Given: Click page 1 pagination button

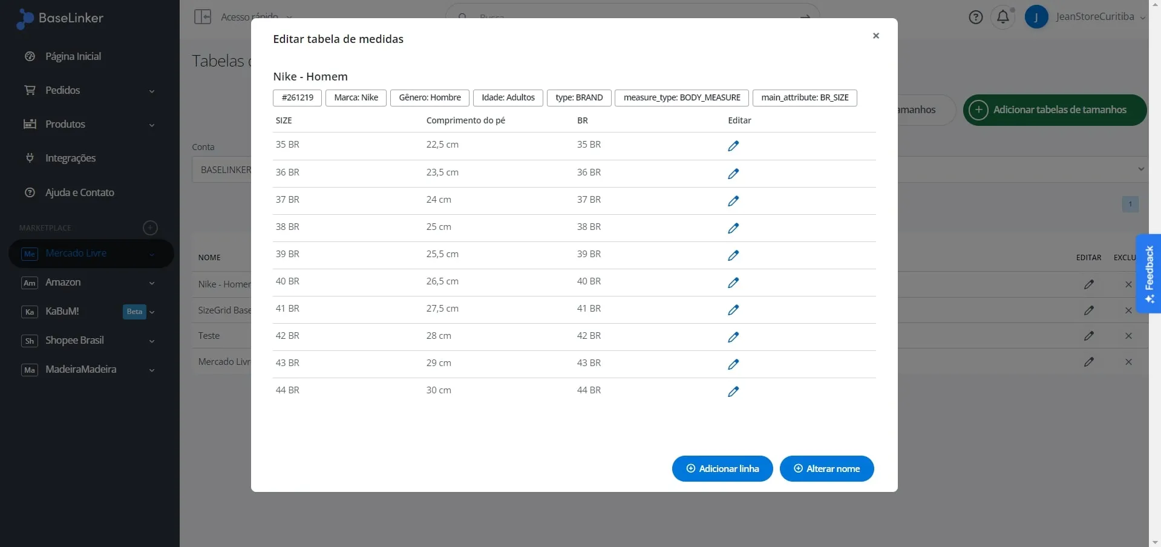Looking at the screenshot, I should [1130, 204].
